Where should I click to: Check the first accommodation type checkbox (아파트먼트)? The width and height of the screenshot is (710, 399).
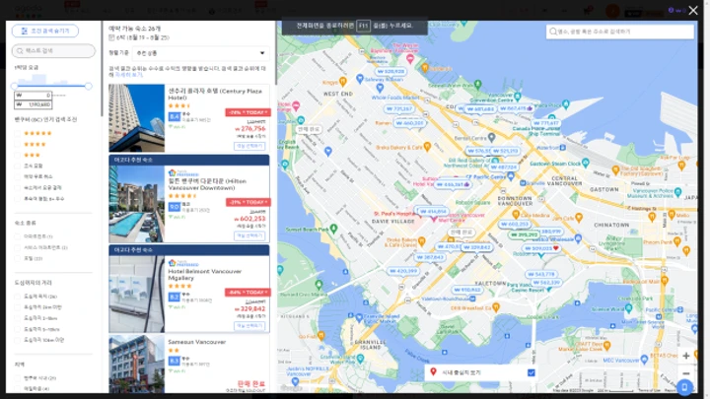pos(17,236)
